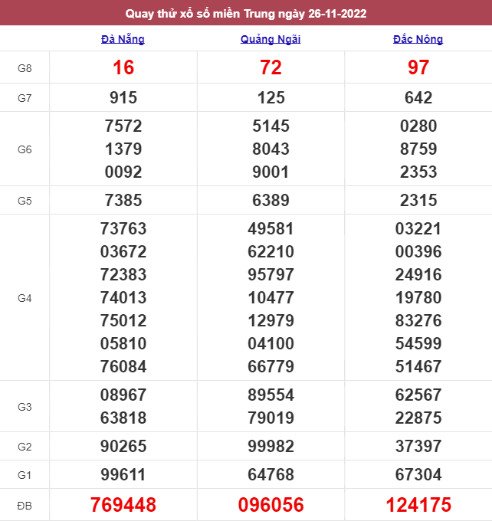This screenshot has height=521, width=492.
Task: Open the Đà Nẵng province link
Action: click(x=123, y=39)
